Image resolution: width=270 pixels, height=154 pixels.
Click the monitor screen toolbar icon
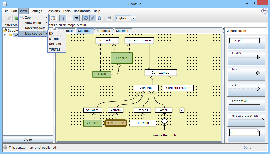point(109,18)
